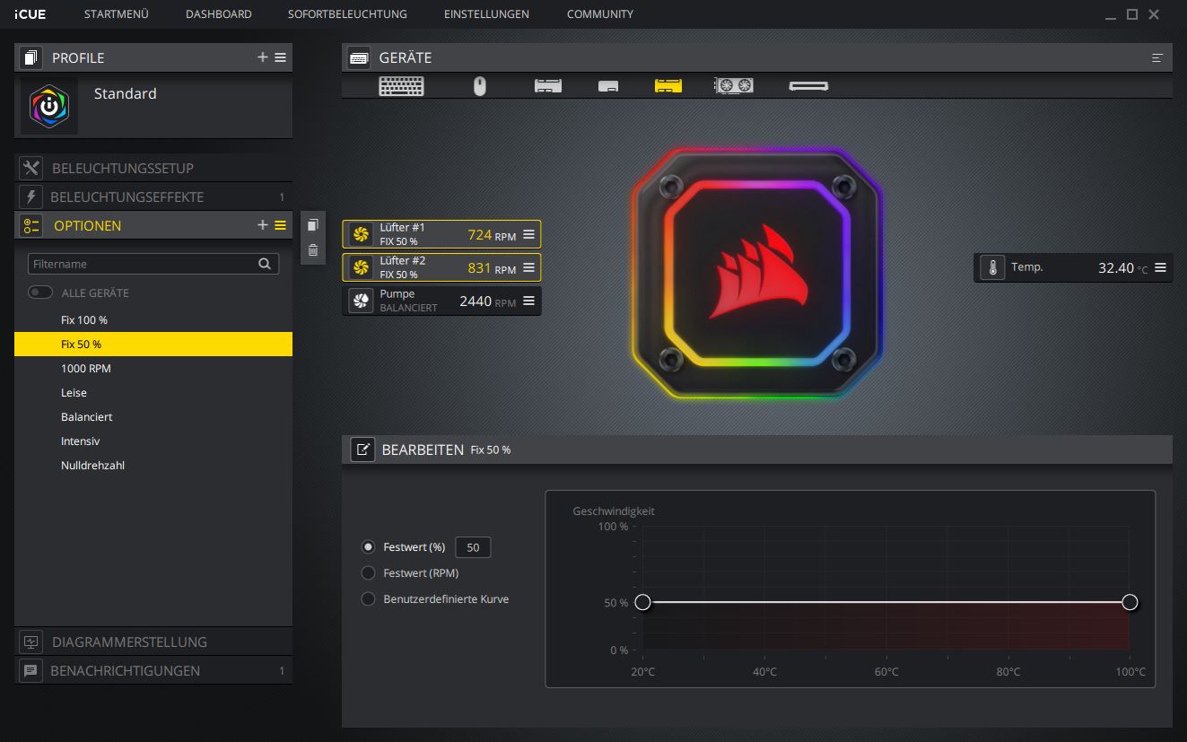Select the mouse device icon
1187x742 pixels.
(480, 86)
